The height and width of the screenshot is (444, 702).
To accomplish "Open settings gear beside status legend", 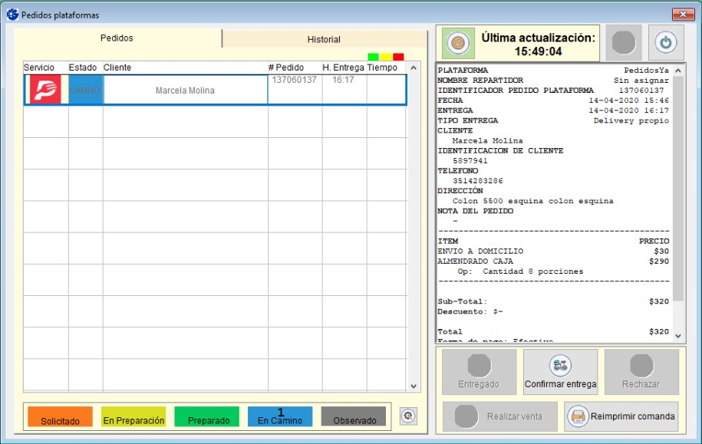I will tap(408, 416).
